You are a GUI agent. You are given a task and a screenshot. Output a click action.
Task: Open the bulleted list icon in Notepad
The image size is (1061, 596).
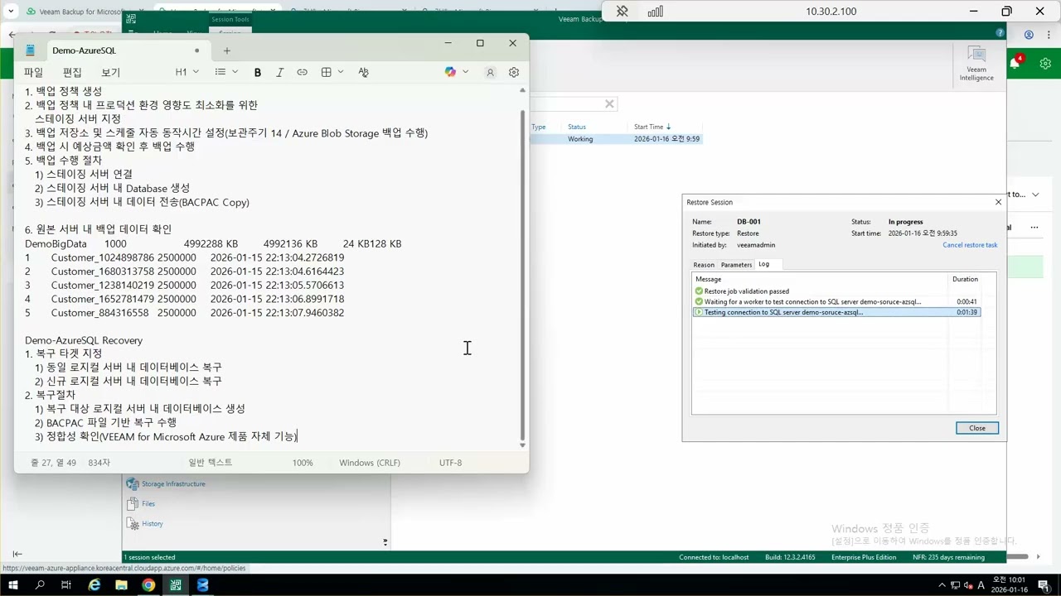click(220, 72)
